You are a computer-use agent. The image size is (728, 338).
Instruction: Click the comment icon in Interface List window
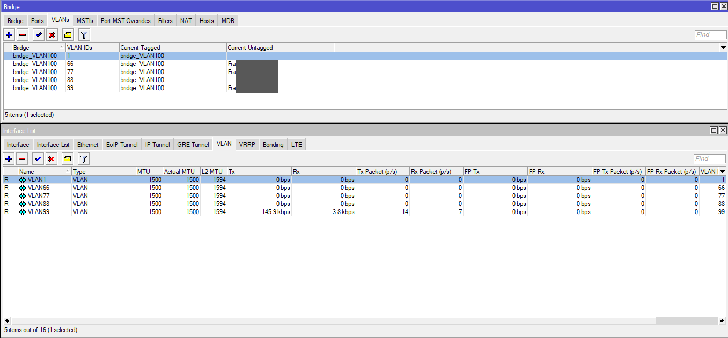pos(68,159)
